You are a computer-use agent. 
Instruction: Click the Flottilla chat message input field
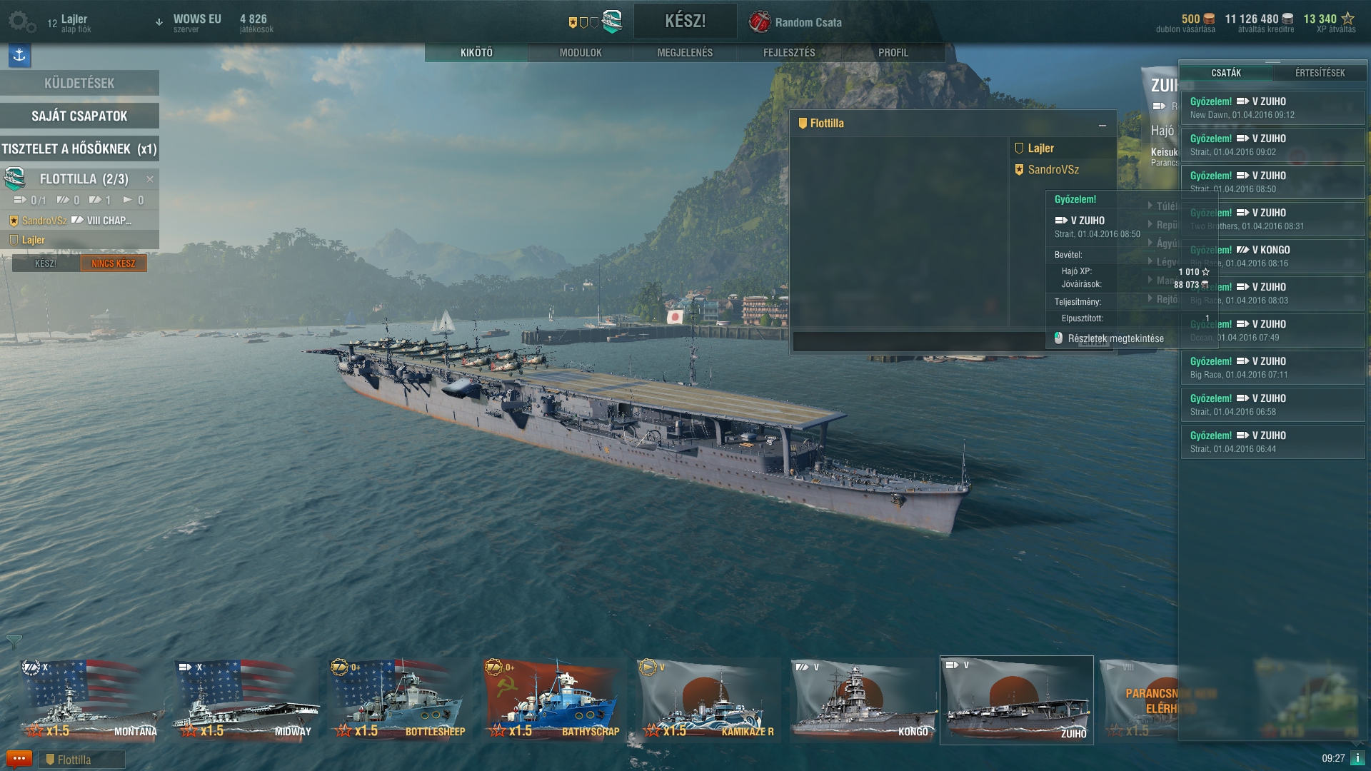(x=919, y=341)
